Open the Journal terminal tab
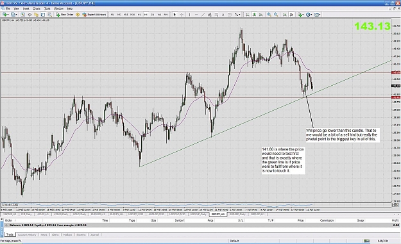Image resolution: width=401 pixels, height=244 pixels. tap(94, 234)
